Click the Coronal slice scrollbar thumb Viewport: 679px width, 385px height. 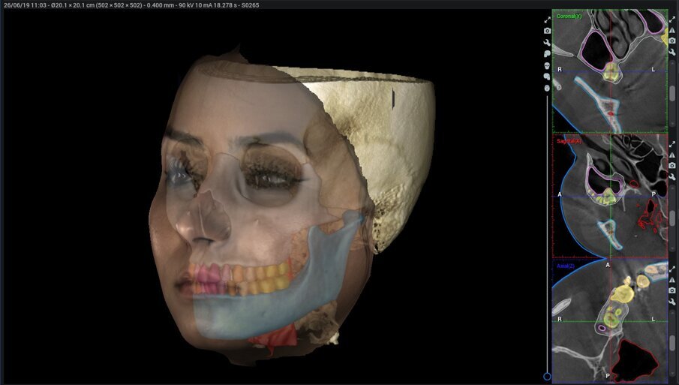coord(672,94)
